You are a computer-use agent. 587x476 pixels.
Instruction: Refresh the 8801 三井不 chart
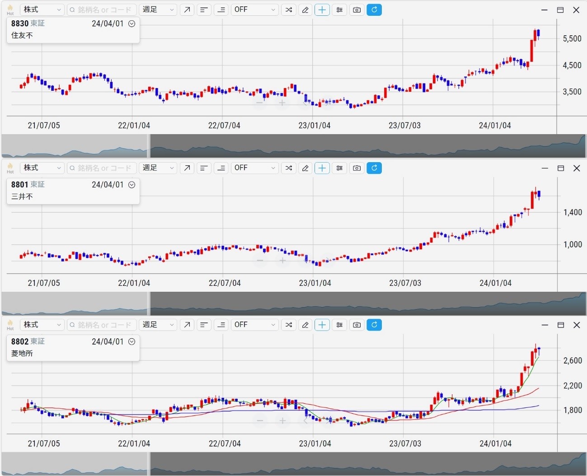(x=374, y=168)
